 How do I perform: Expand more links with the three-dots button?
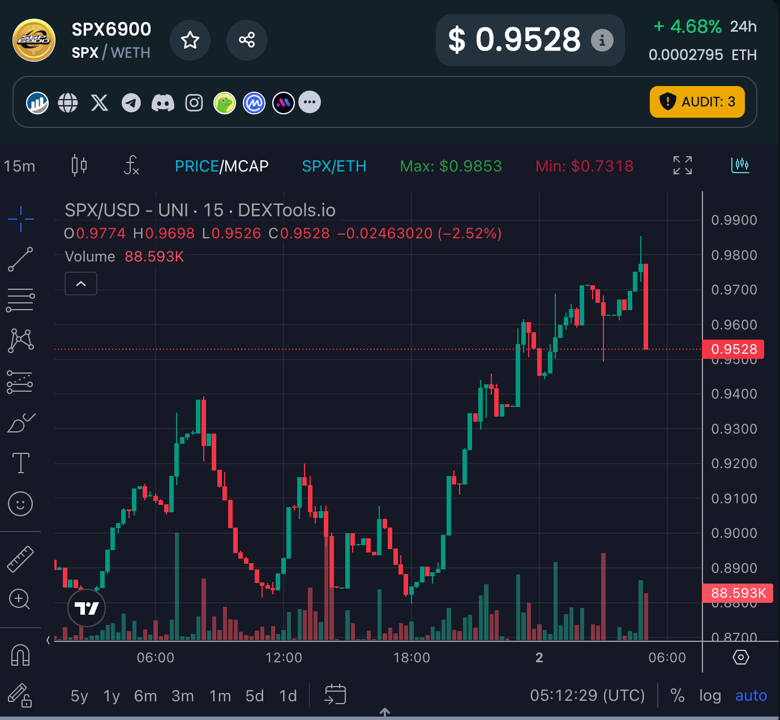[x=310, y=102]
